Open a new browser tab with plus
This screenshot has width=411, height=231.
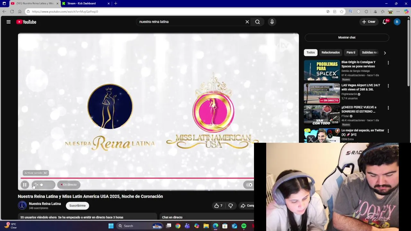coord(116,4)
